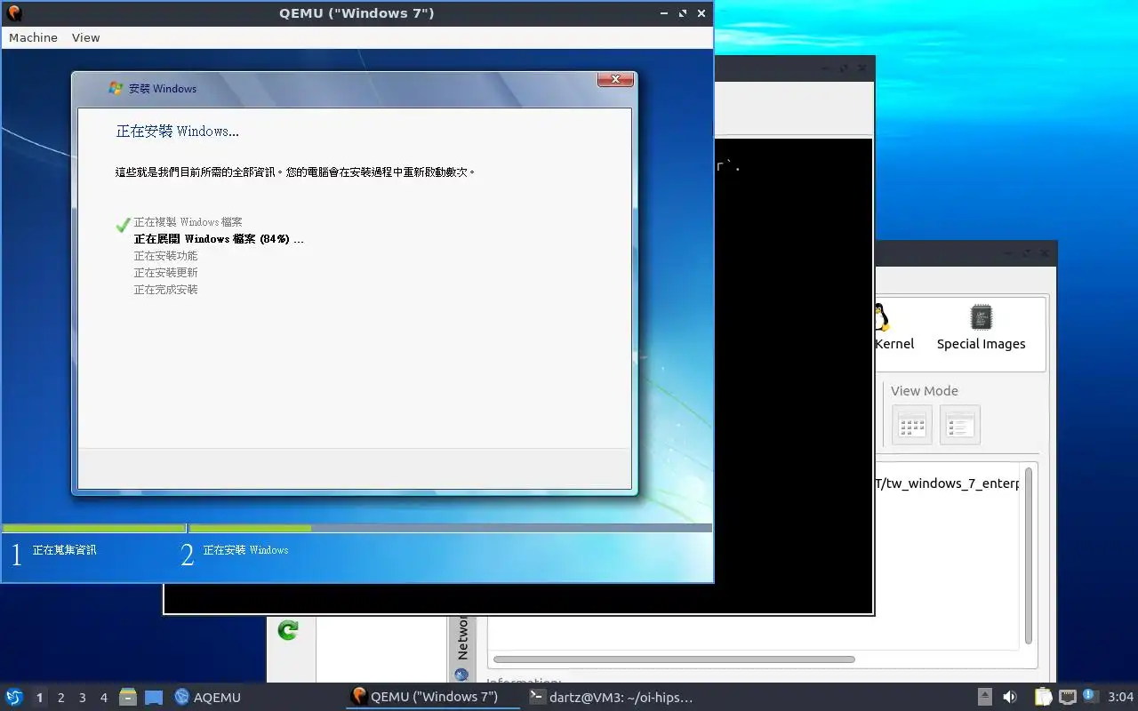Close the Windows installer with the red X
This screenshot has height=711, width=1138.
click(x=615, y=80)
